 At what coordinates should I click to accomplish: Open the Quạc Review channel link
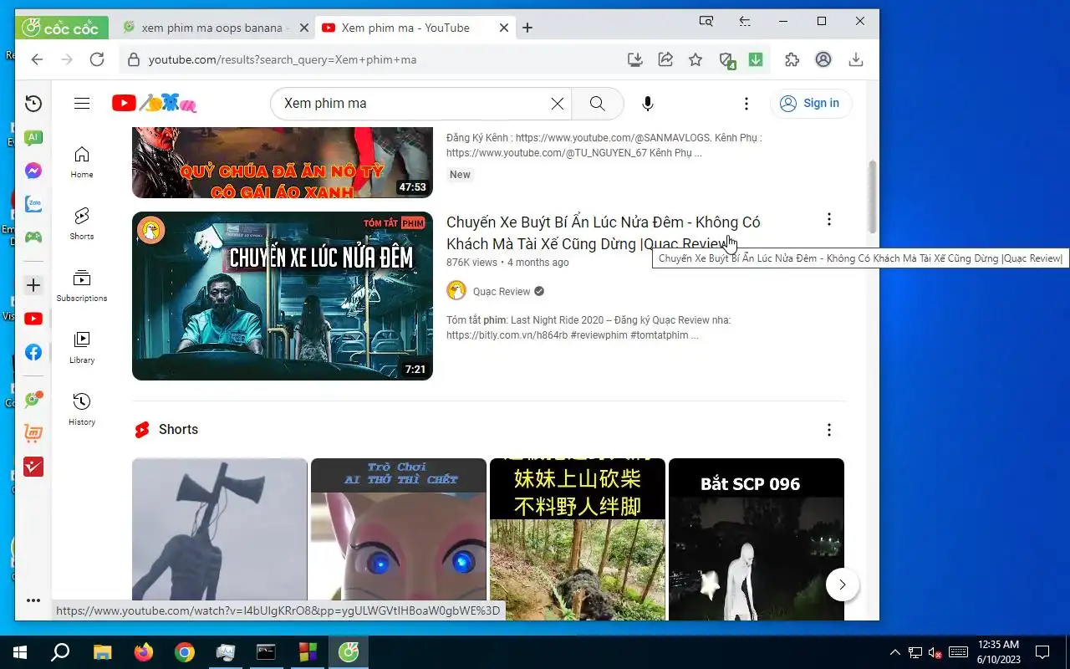[x=502, y=291]
